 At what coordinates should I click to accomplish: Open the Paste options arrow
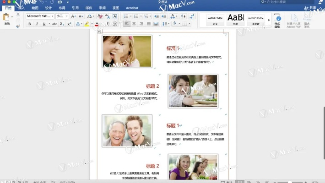[12, 17]
